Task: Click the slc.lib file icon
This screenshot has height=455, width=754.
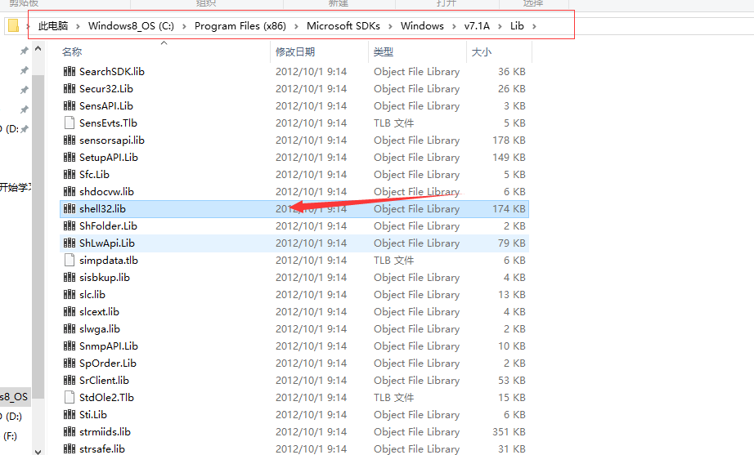Action: 70,295
